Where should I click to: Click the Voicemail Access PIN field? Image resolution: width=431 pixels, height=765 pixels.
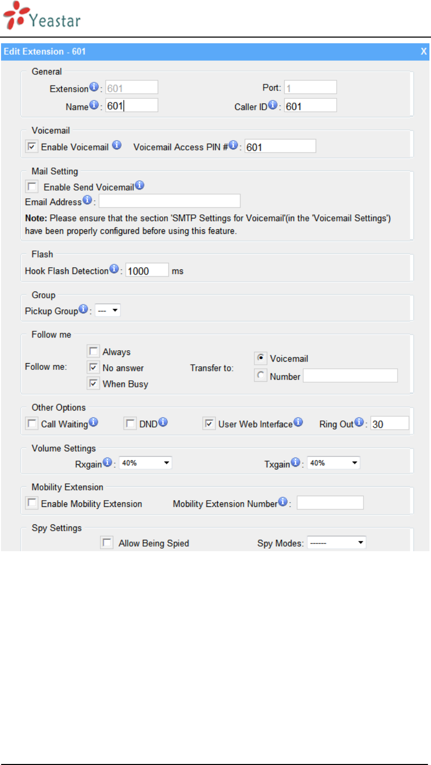point(280,147)
